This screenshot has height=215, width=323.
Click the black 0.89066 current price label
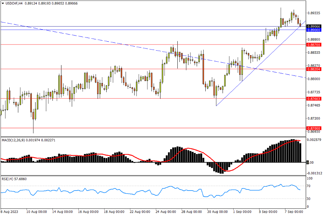[314, 26]
